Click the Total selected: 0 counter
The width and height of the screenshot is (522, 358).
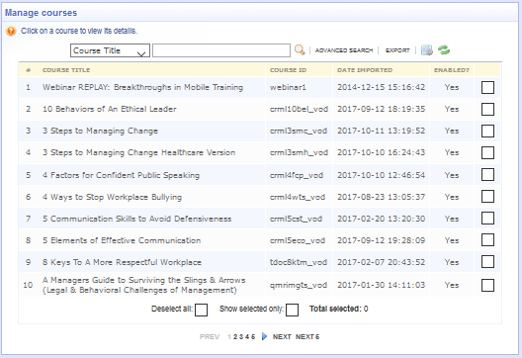click(x=338, y=309)
